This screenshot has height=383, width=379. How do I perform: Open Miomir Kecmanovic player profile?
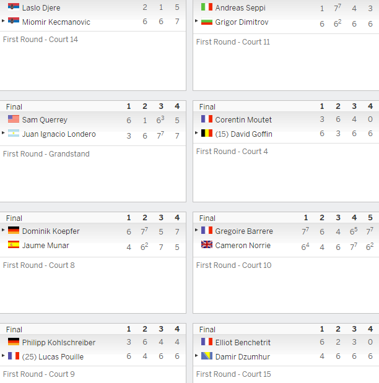(x=56, y=22)
